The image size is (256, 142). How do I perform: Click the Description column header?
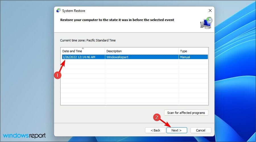coord(142,51)
